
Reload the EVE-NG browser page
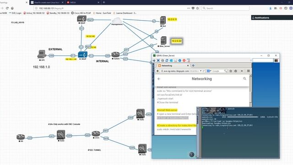[x=7, y=8]
